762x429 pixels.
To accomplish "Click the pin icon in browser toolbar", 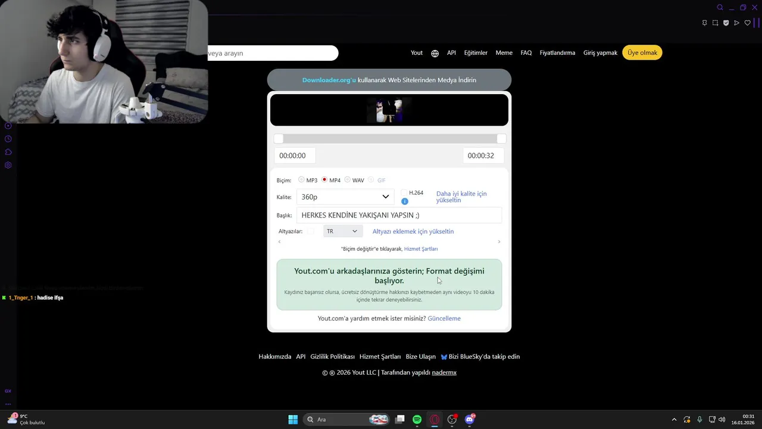I will coord(704,23).
